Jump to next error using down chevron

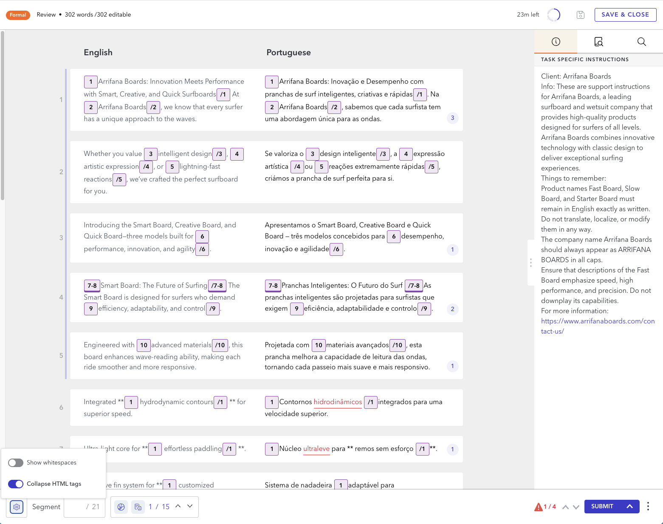(x=576, y=507)
